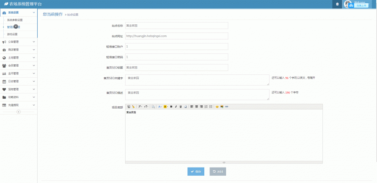Open the text color dropdown in the editor

pyautogui.click(x=160, y=107)
